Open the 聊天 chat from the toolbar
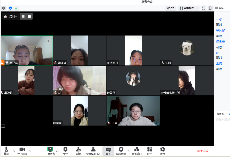The height and width of the screenshot is (157, 230). (108, 151)
